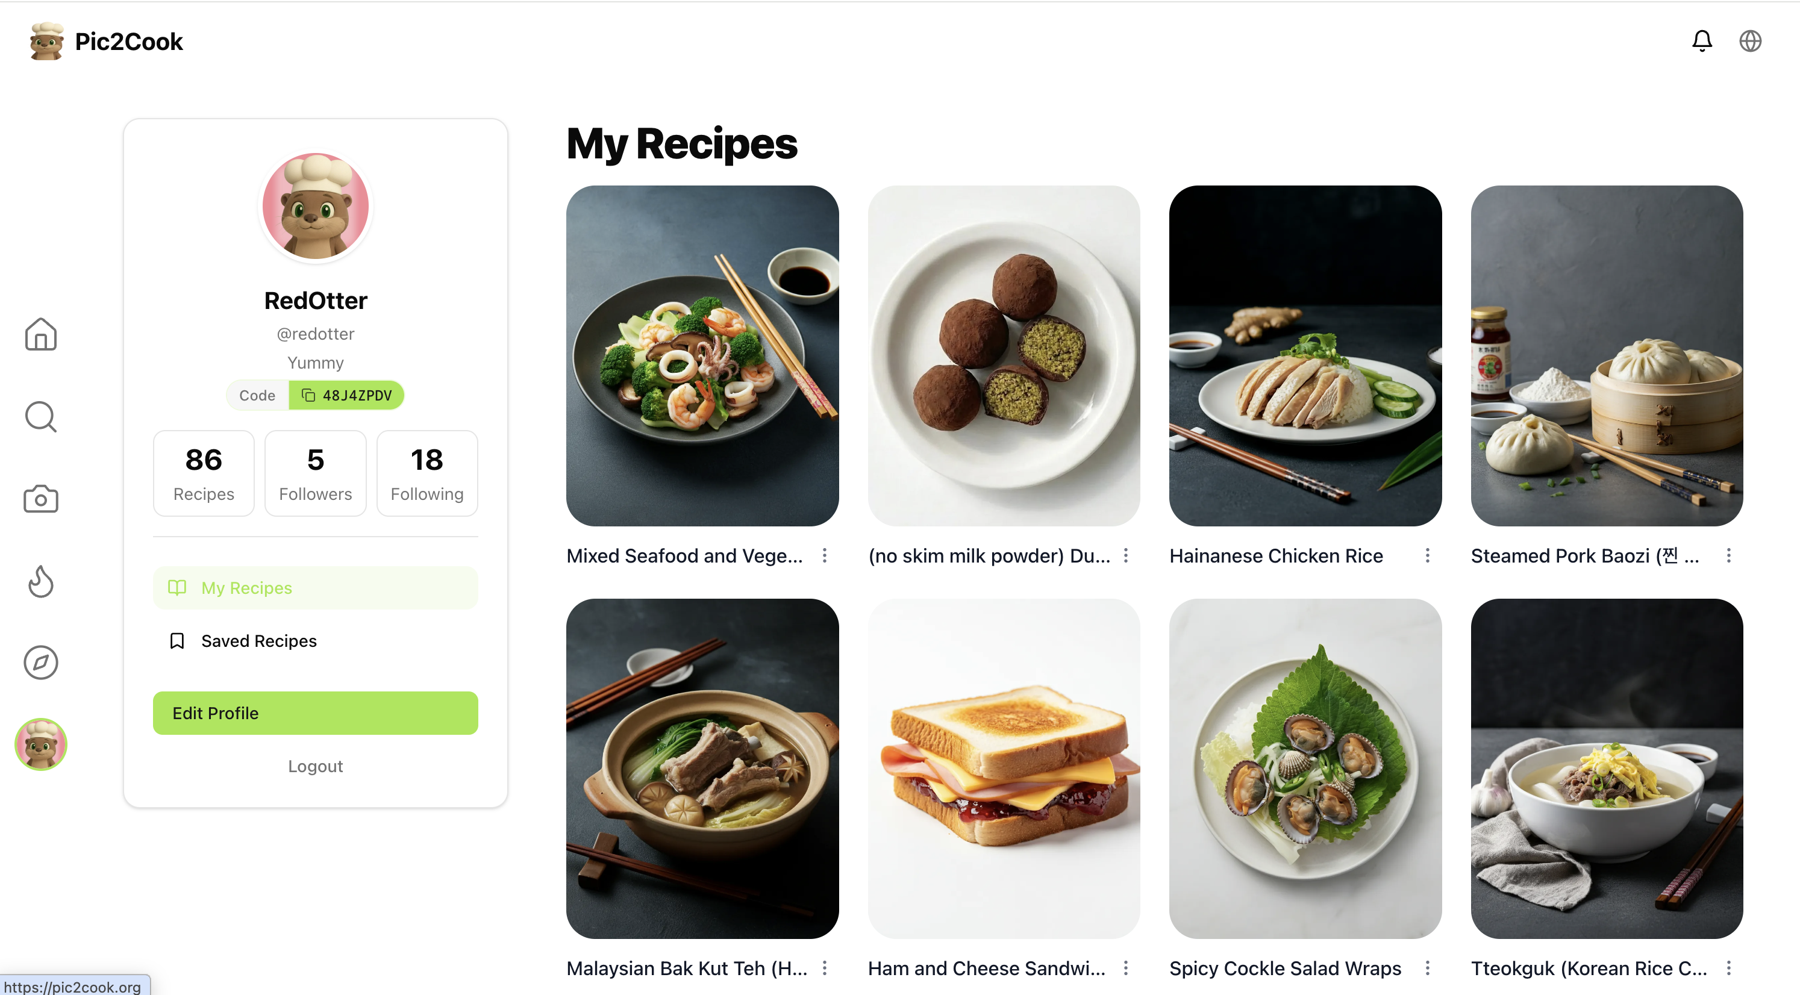The width and height of the screenshot is (1800, 995).
Task: Click the bookmark icon beside Saved Recipes
Action: (177, 640)
